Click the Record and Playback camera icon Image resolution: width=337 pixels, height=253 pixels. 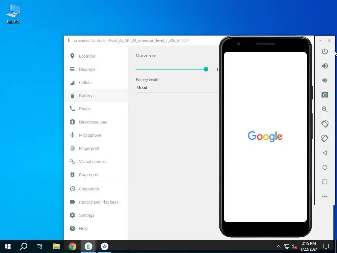click(72, 202)
